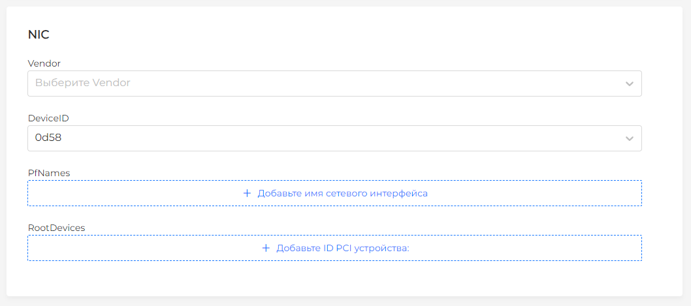Open the DeviceID select field
Viewport: 691px width, 306px height.
pos(327,138)
